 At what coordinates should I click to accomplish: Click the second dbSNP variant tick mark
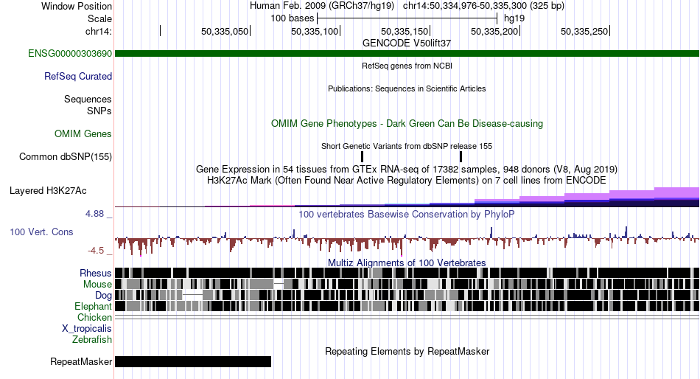461,156
